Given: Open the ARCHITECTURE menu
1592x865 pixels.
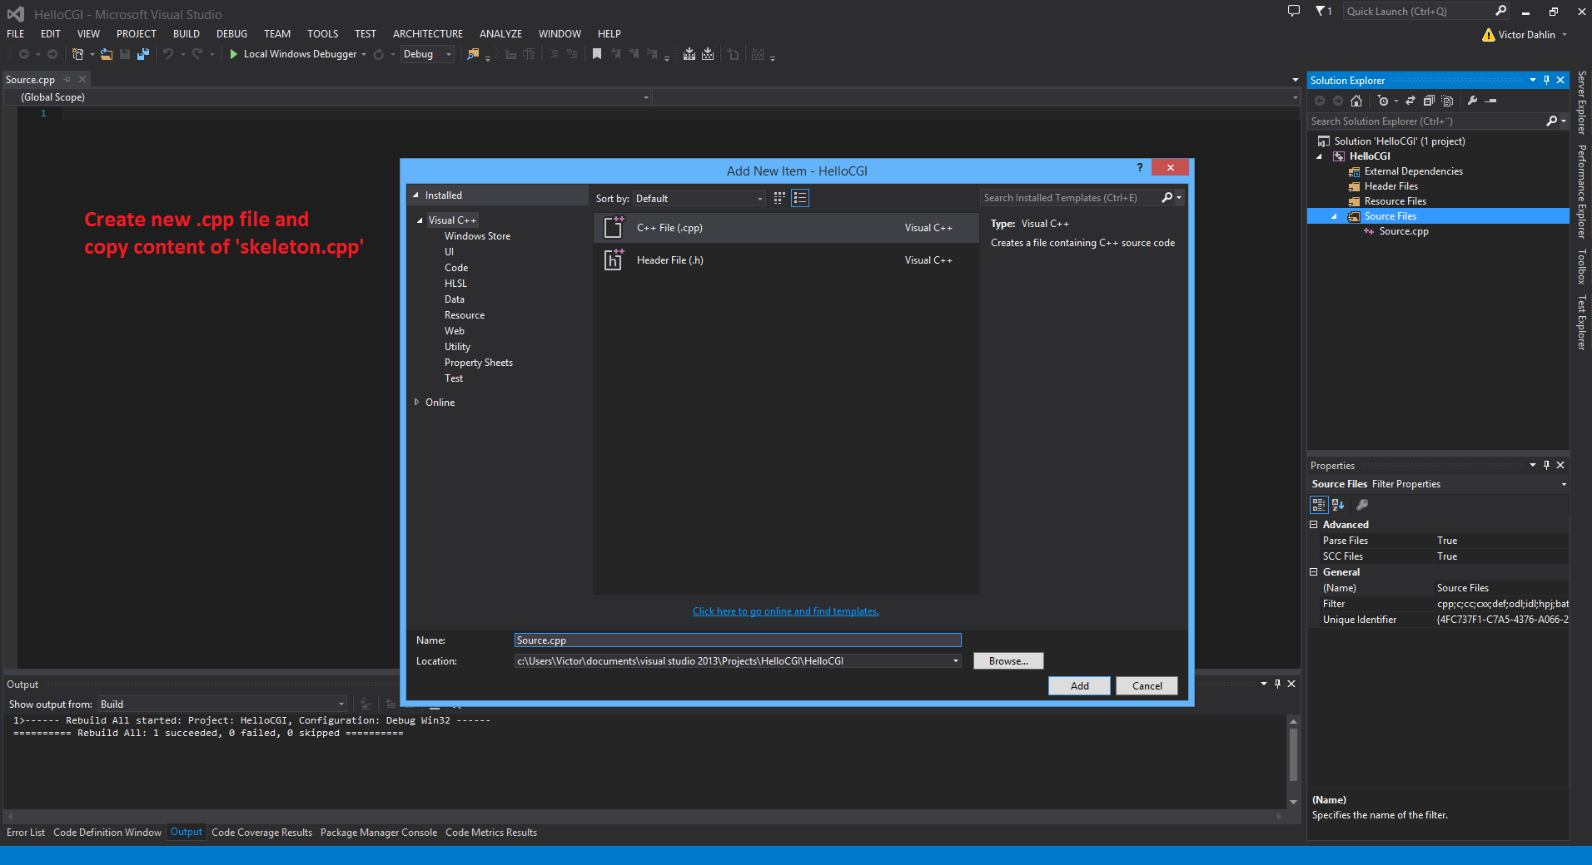Looking at the screenshot, I should (428, 34).
